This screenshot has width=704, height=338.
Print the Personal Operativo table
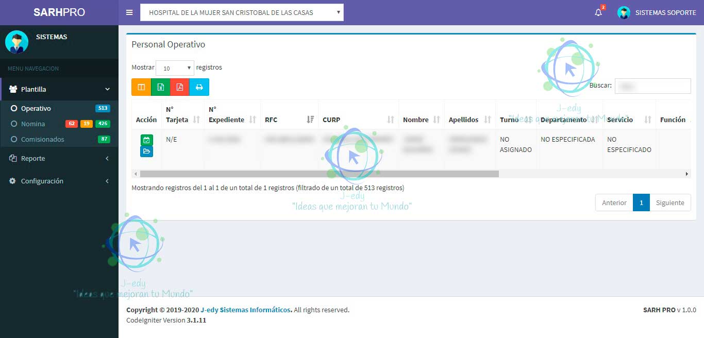(x=199, y=87)
